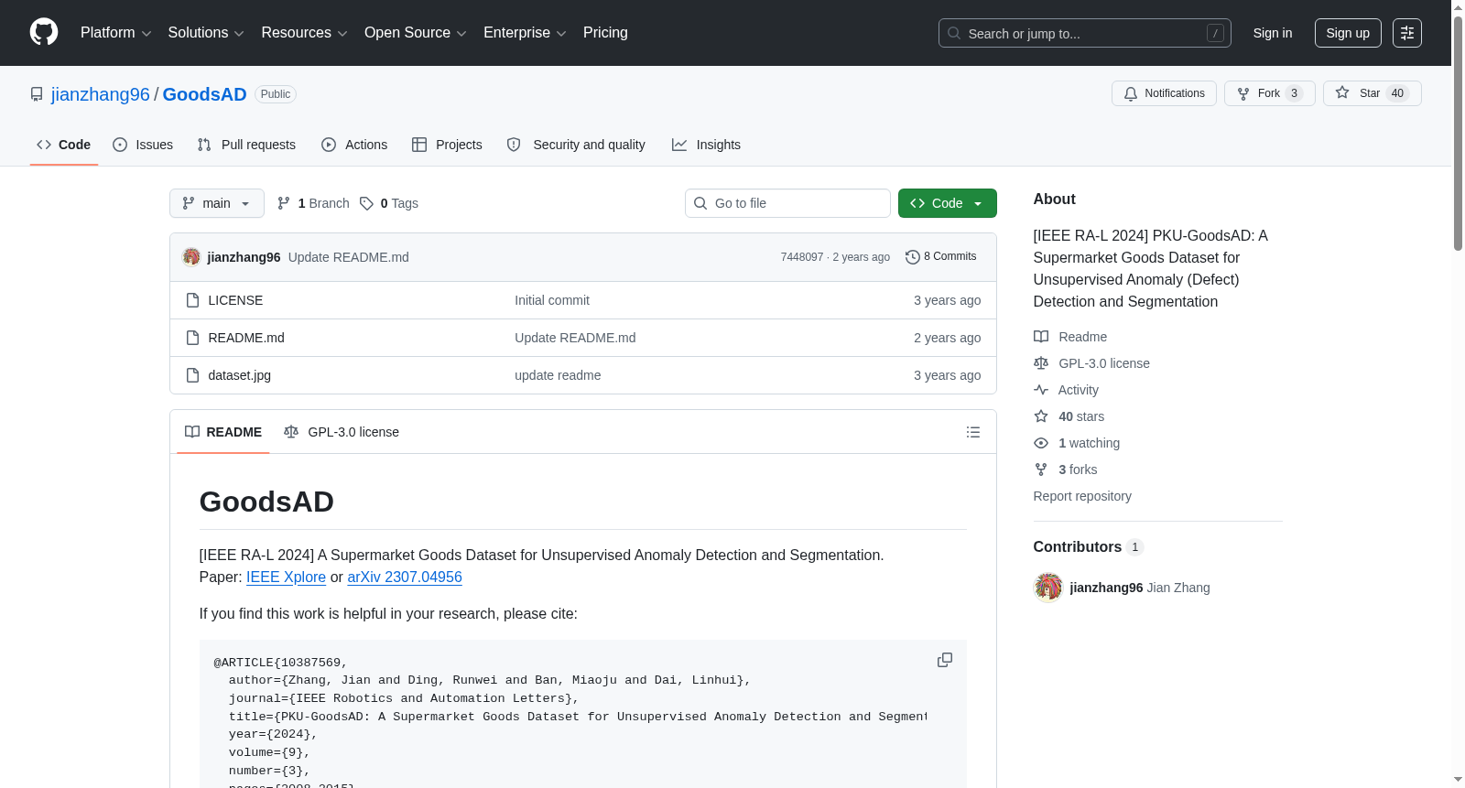Expand the Solutions menu

206,33
